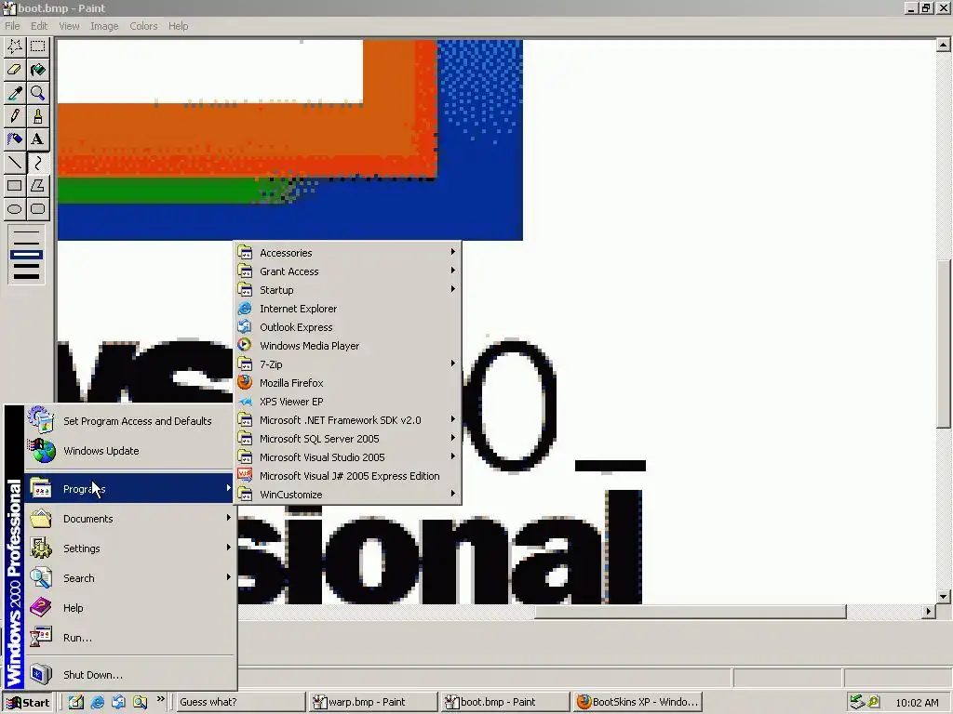953x714 pixels.
Task: Select the Airbrush tool
Action: tap(15, 139)
